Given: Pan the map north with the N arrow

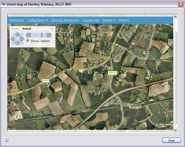Looking at the screenshot, I should click(17, 35).
